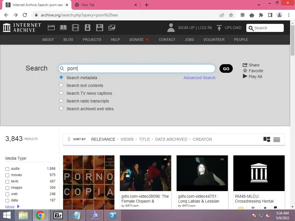Open the Chrome profile icon
Screen dimensions: 295x221
coord(279,15)
